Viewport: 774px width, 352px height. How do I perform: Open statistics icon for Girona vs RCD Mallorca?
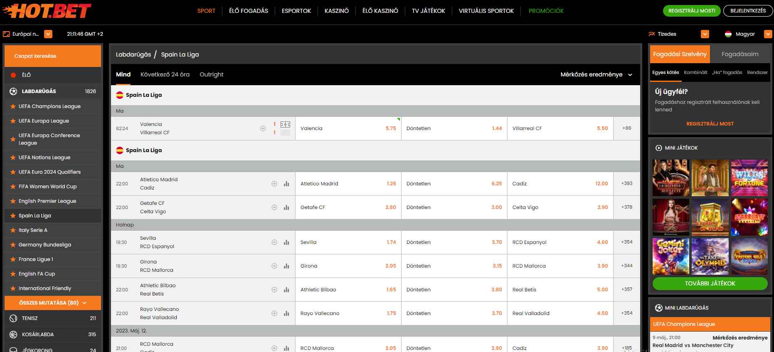tap(286, 266)
